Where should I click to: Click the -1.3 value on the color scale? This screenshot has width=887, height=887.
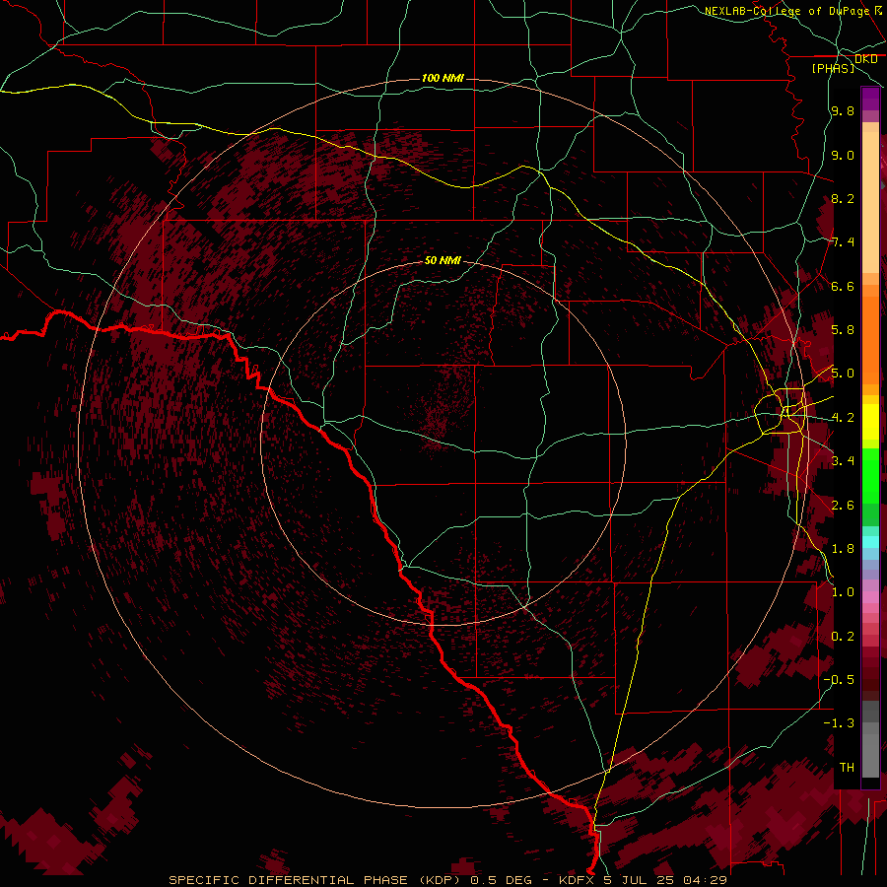[x=839, y=723]
